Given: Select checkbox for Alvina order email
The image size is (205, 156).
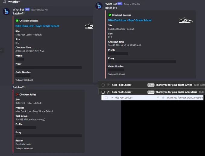Looking at the screenshot, I should coord(103,85).
